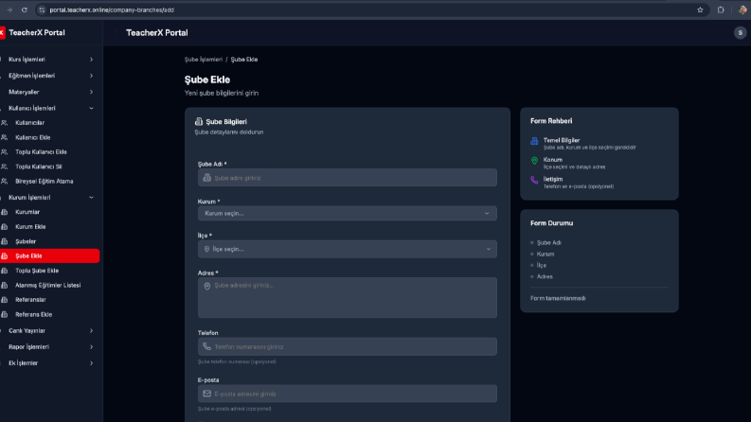Click 'Yeni şube bilgilerini girin' subtitle
751x422 pixels.
pos(222,93)
